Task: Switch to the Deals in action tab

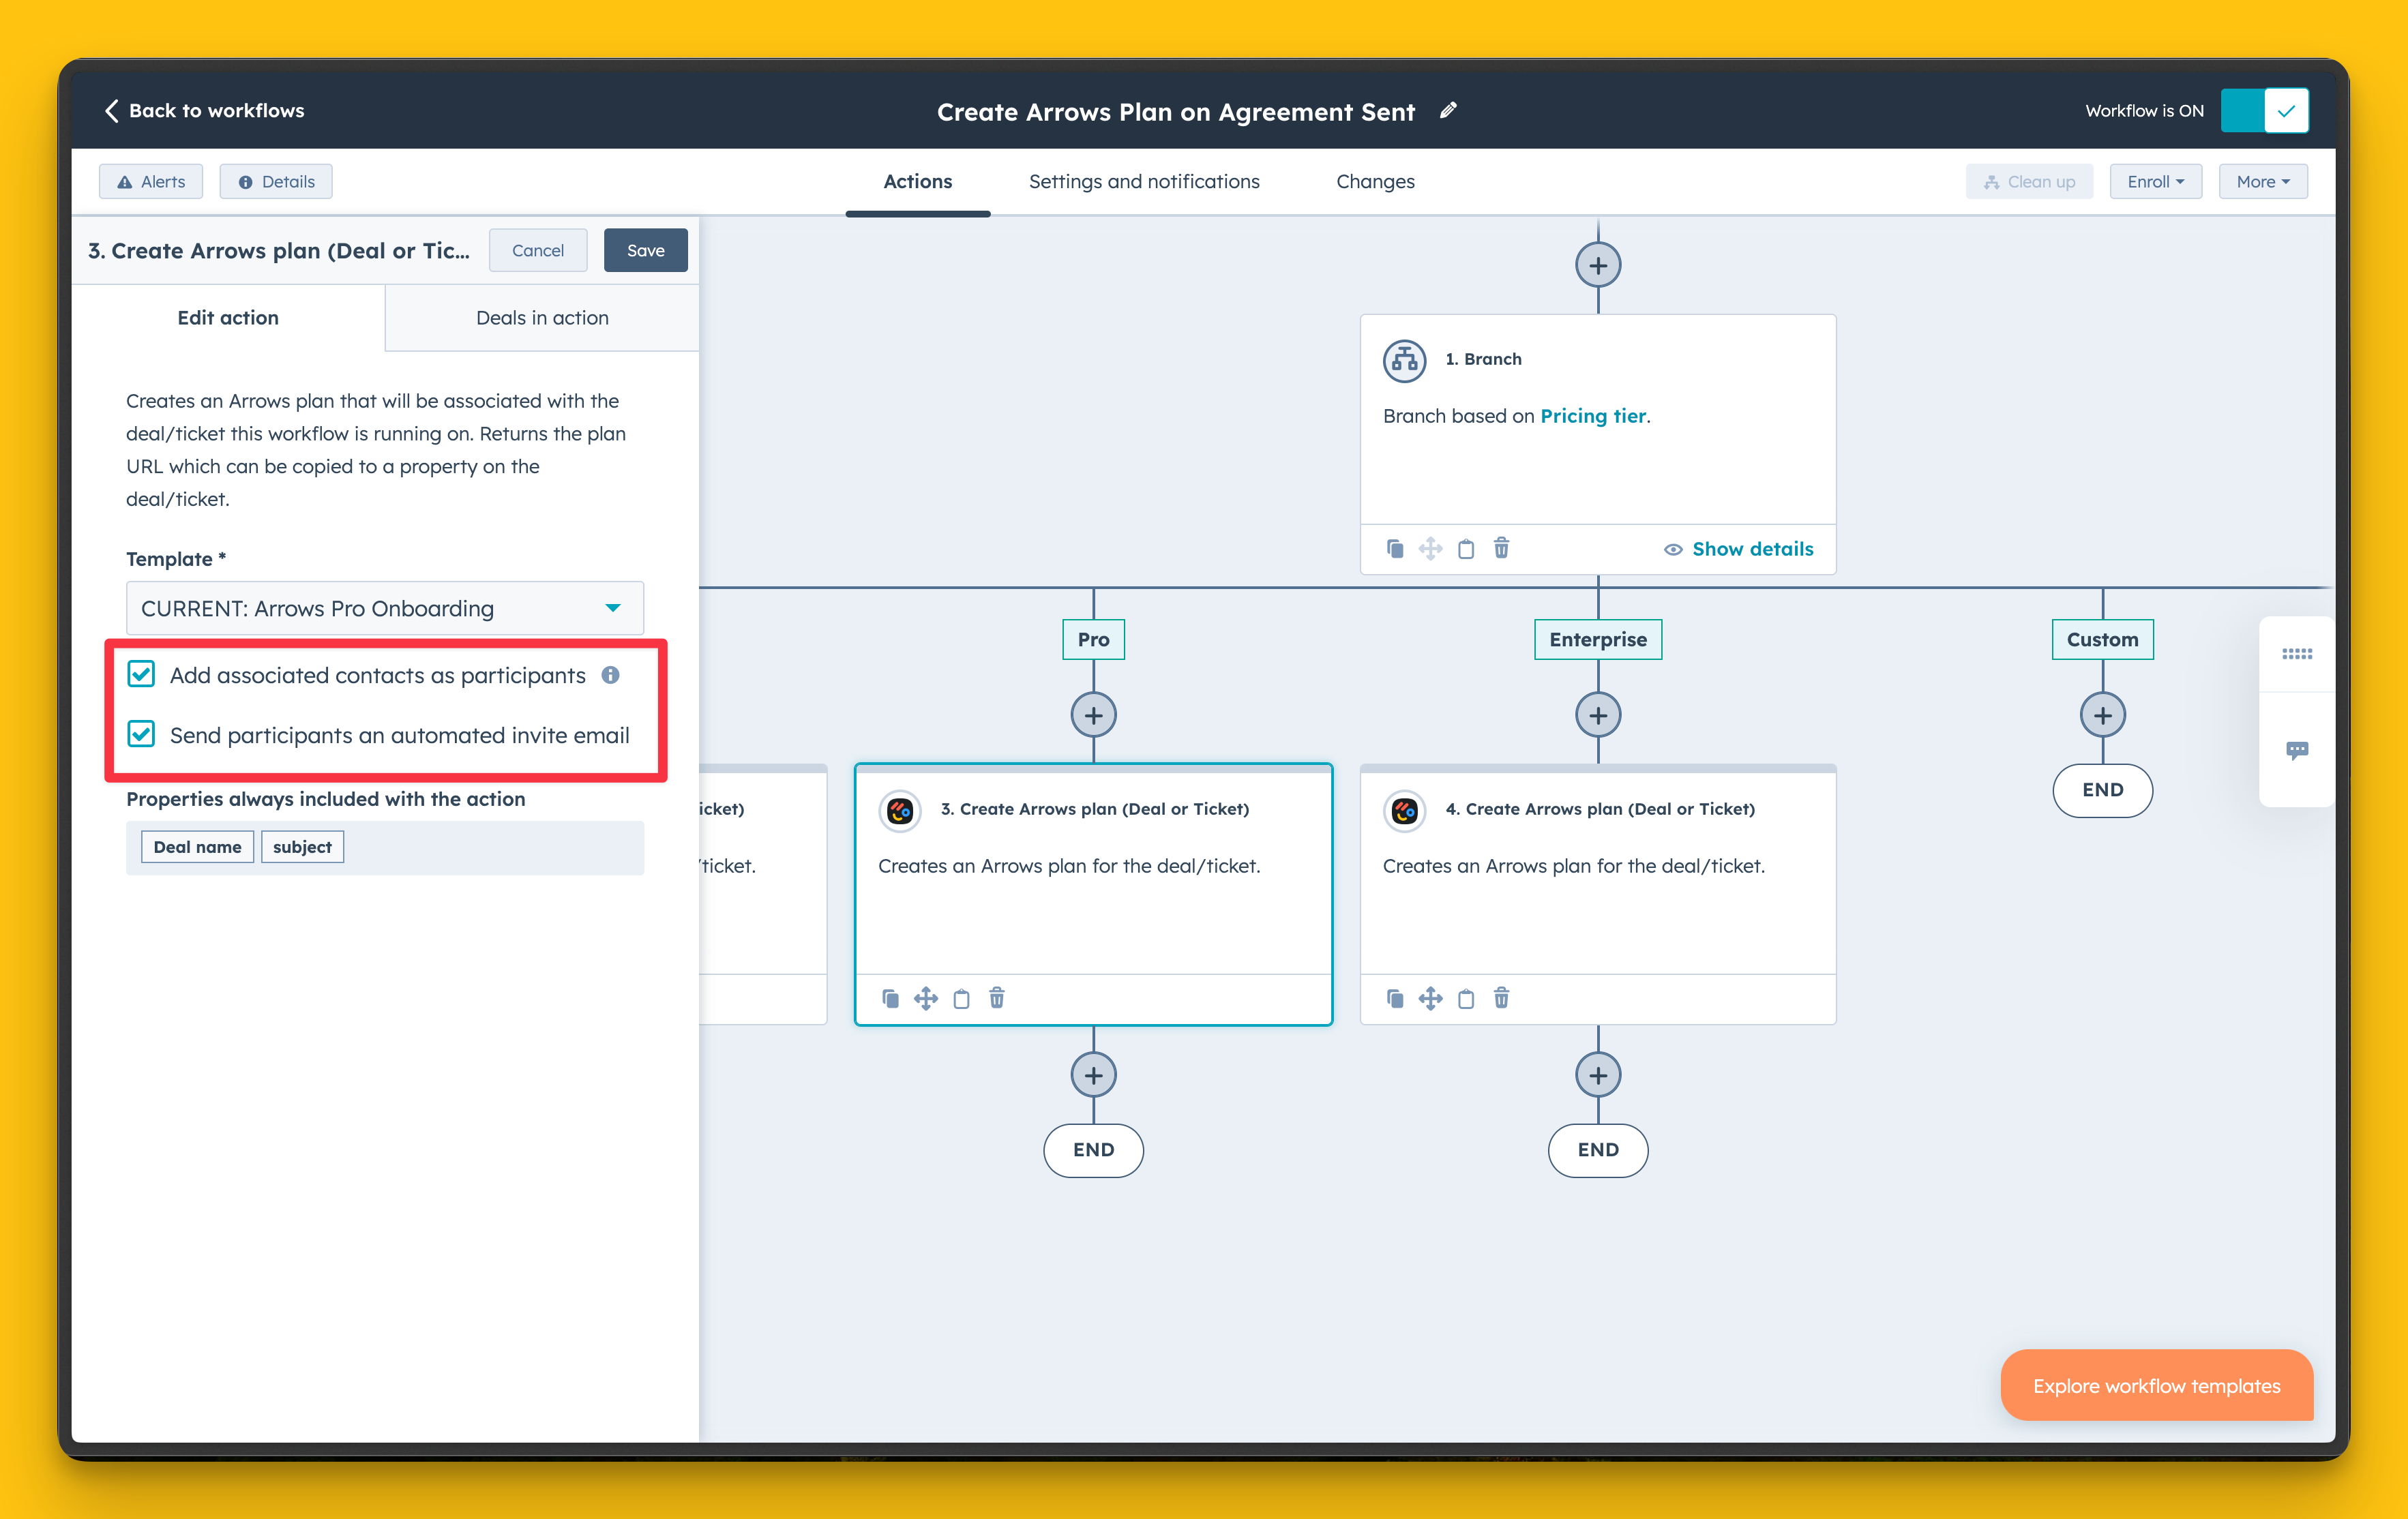Action: tap(542, 317)
